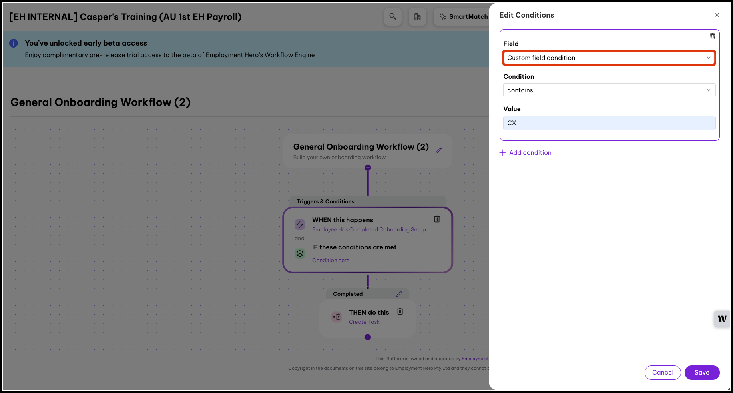Click the floating W widget icon

point(722,319)
